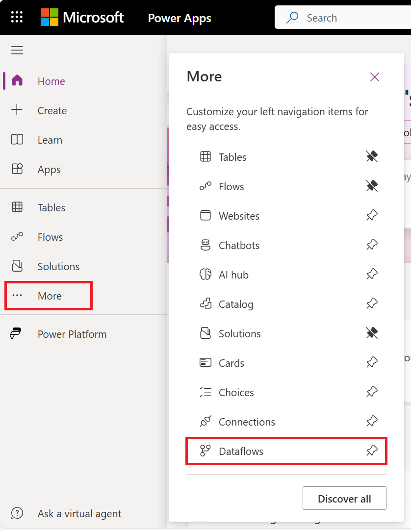411x530 pixels.
Task: Select Home in the sidebar
Action: [51, 81]
